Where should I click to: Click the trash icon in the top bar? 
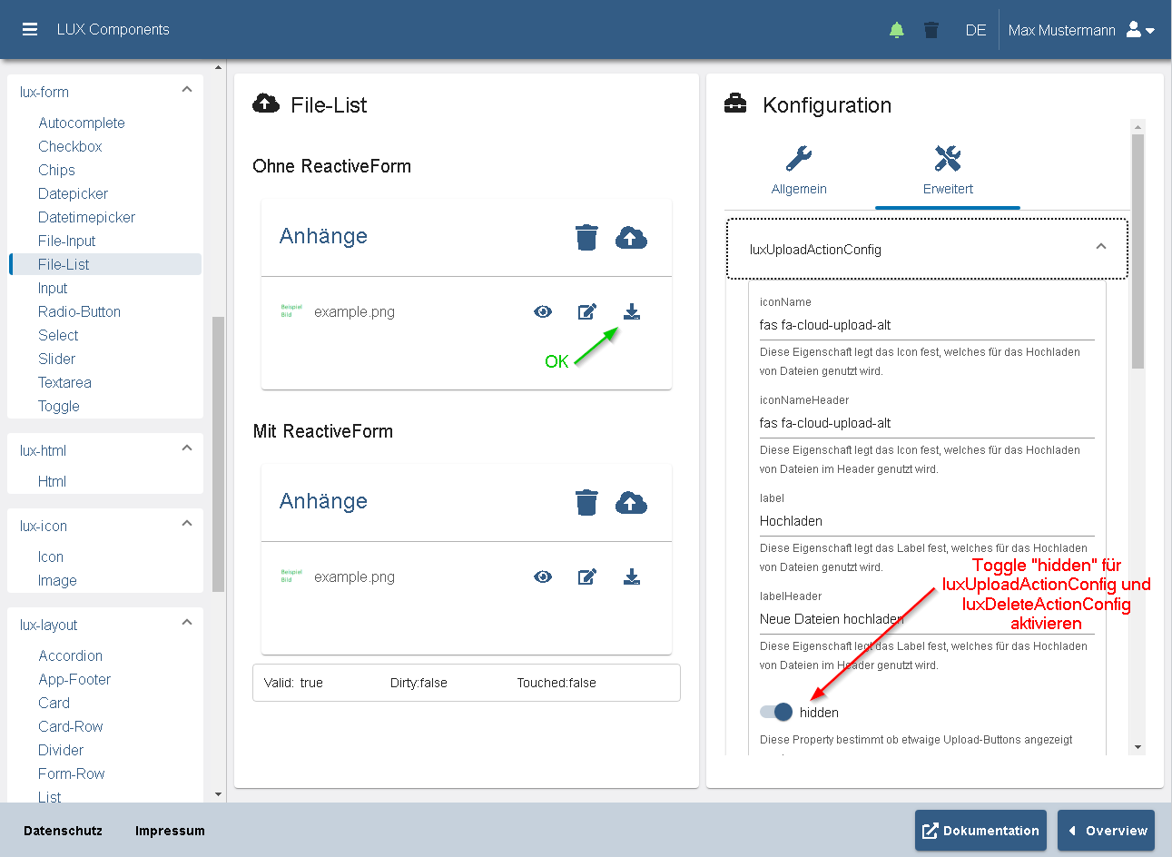(931, 29)
